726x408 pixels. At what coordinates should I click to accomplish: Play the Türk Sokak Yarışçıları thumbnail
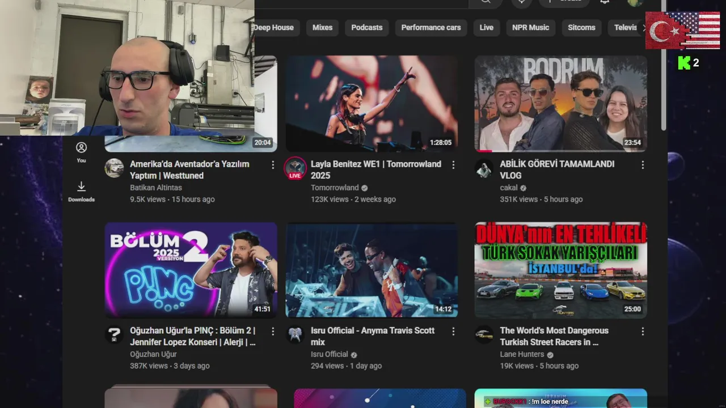561,270
